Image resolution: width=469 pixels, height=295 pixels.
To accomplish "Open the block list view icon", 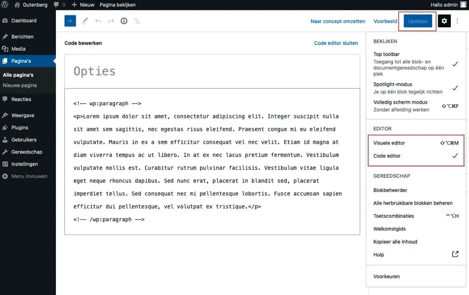I will [x=137, y=21].
